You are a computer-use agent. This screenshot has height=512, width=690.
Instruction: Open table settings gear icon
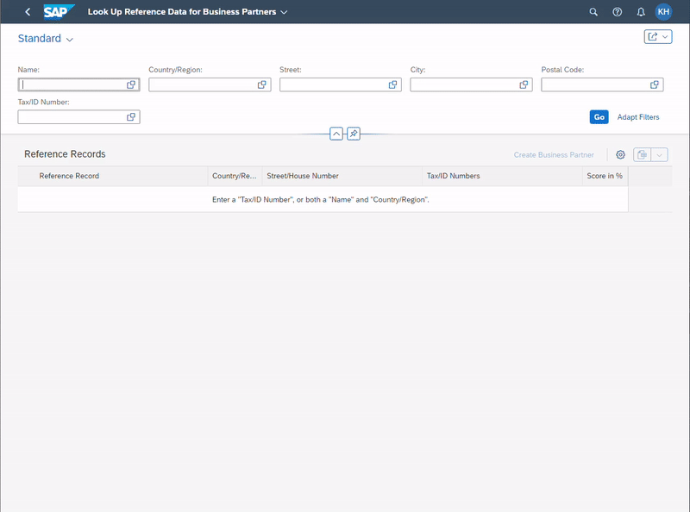click(620, 155)
